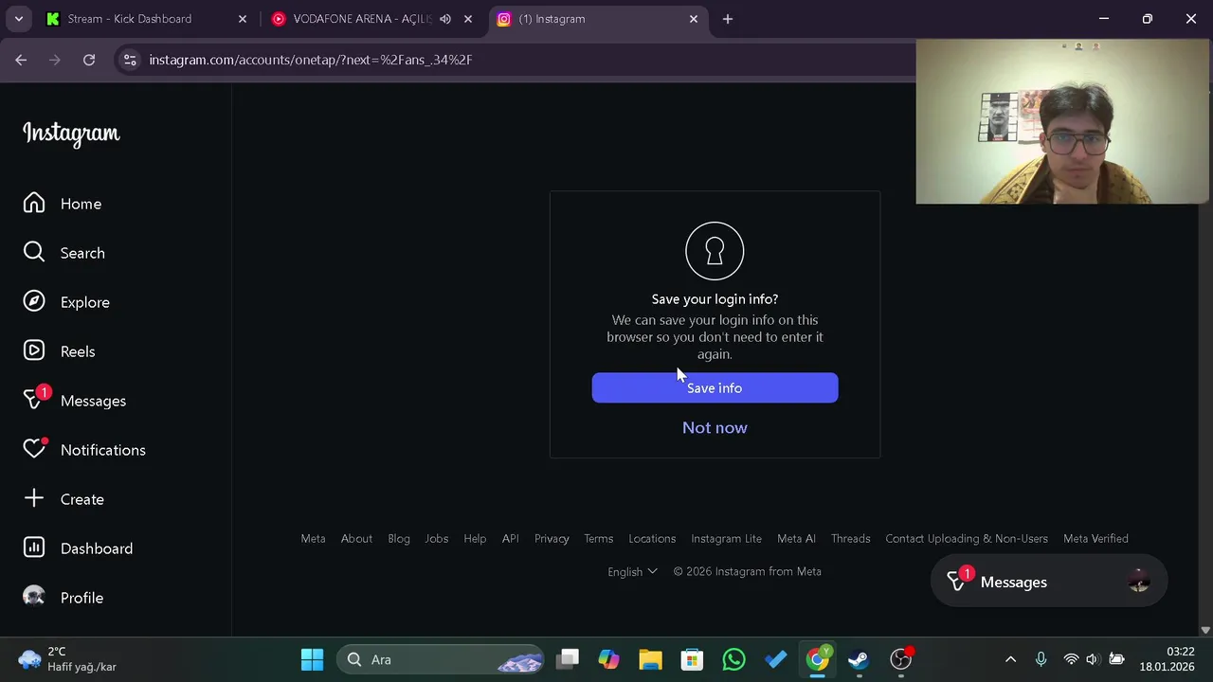
Task: Close the Kick Dashboard tab
Action: click(243, 19)
